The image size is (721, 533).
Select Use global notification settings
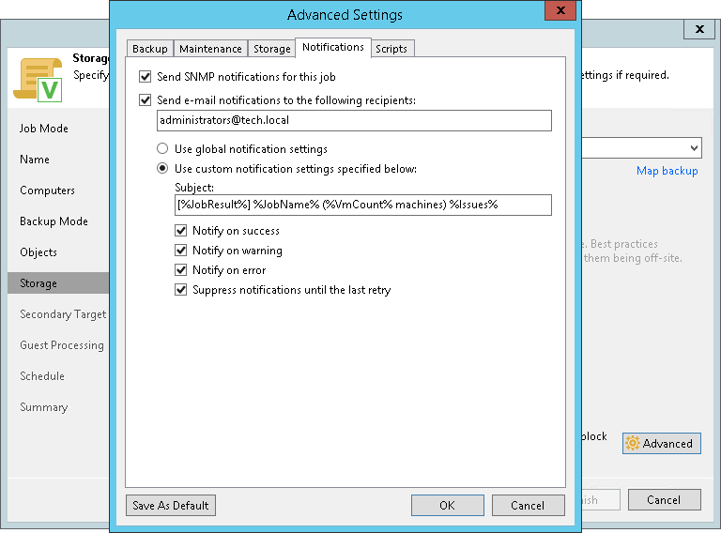(162, 149)
